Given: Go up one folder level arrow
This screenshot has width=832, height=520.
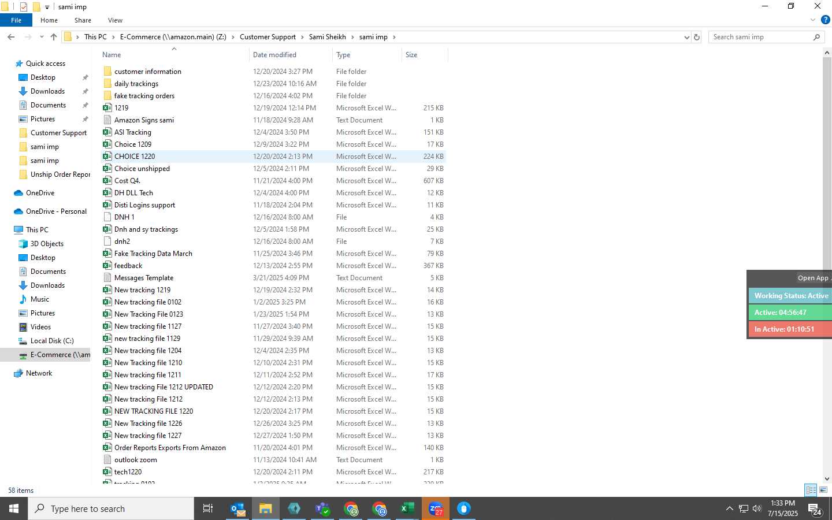Looking at the screenshot, I should pos(54,37).
